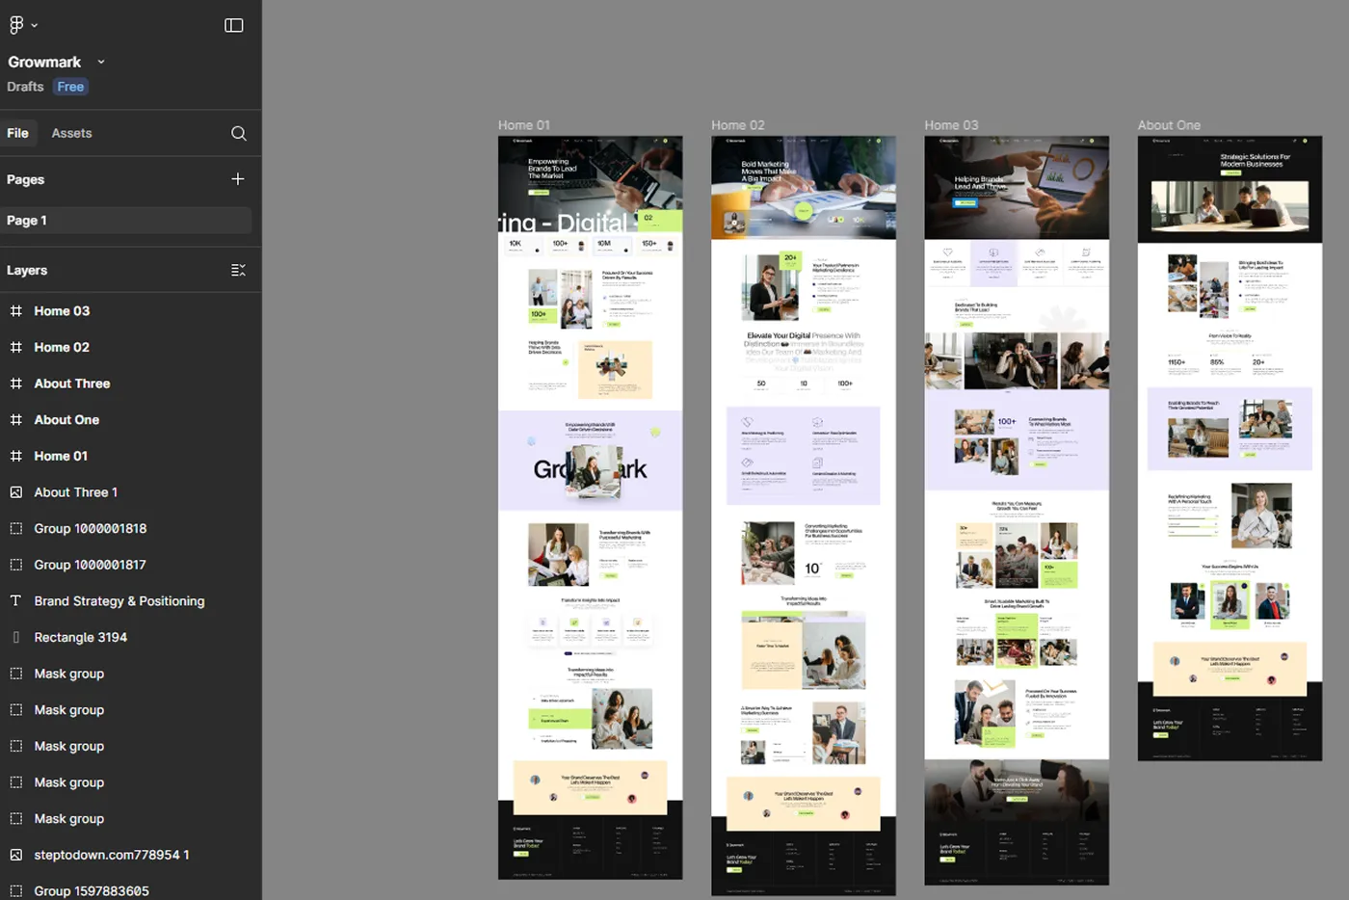Click the Free plan badge
1349x900 pixels.
point(69,86)
